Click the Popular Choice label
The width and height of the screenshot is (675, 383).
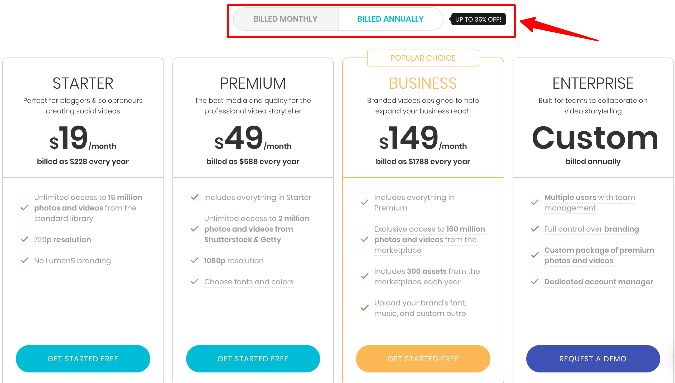click(x=423, y=58)
